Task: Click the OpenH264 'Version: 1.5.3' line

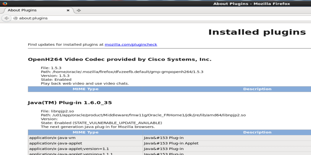Action: point(55,76)
